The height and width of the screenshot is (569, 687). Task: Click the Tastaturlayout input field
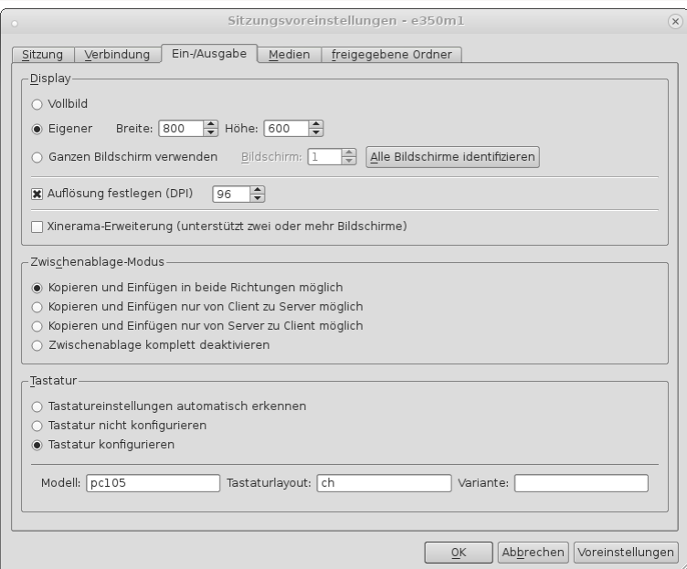tap(384, 483)
